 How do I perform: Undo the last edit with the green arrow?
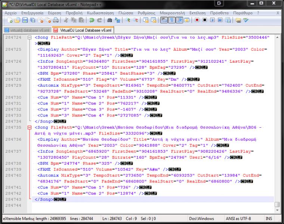[92, 20]
